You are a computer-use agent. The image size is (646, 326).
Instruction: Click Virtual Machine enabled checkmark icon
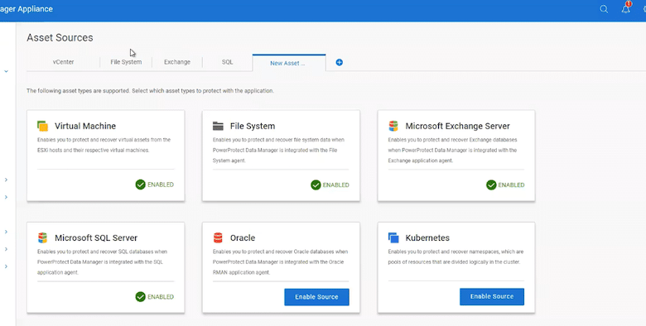click(141, 185)
